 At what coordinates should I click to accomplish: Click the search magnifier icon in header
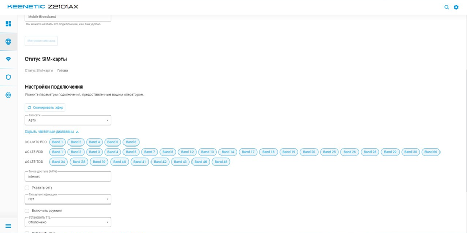(x=446, y=7)
